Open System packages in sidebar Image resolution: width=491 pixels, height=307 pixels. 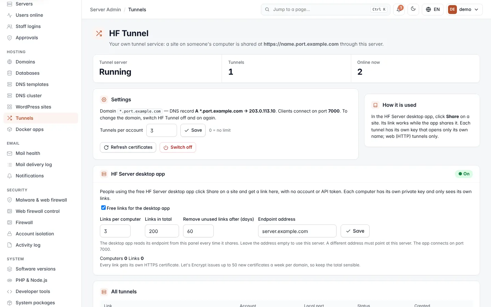pos(41,303)
